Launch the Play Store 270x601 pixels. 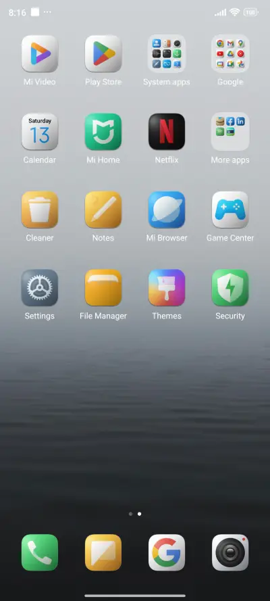click(103, 53)
